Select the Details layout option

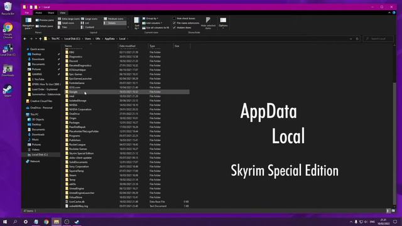(x=115, y=23)
